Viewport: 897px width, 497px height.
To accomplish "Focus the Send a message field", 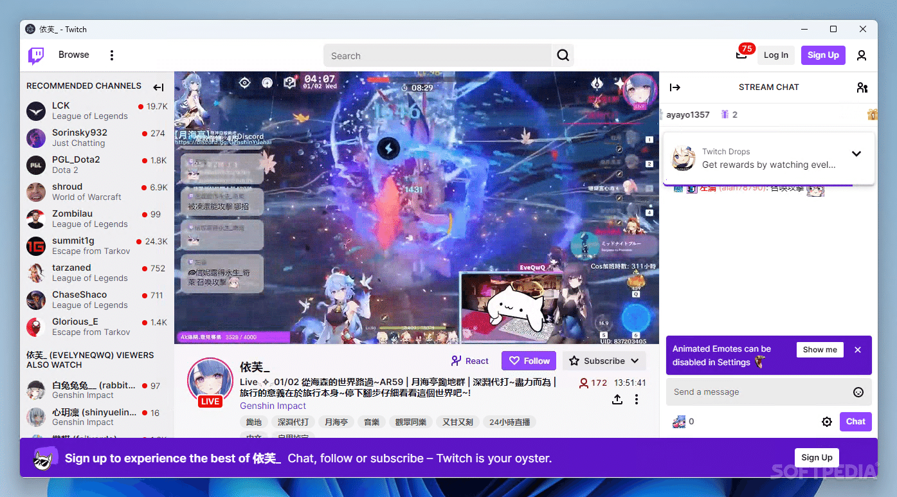I will [757, 392].
